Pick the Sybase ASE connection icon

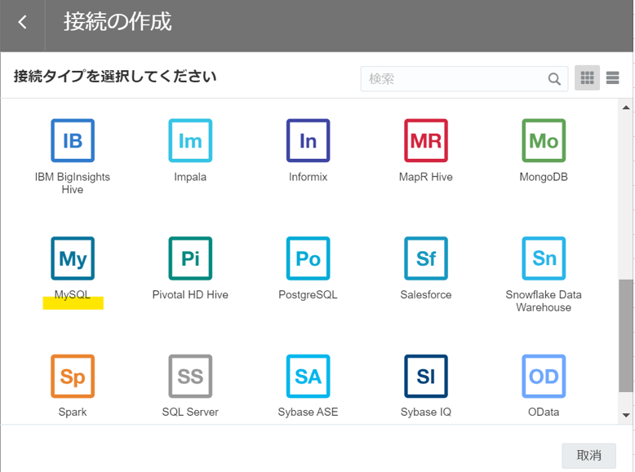click(309, 376)
